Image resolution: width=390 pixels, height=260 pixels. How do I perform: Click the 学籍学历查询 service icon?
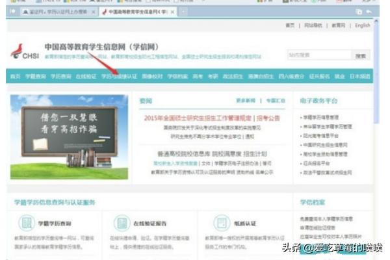27,223
